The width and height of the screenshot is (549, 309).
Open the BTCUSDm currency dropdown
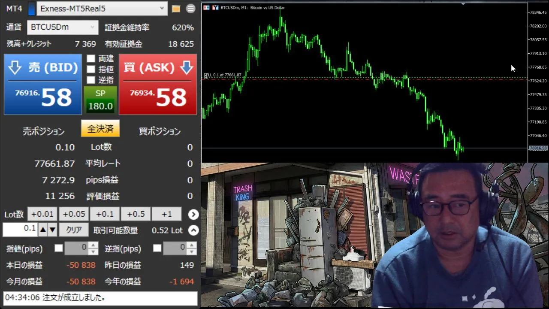pos(63,27)
